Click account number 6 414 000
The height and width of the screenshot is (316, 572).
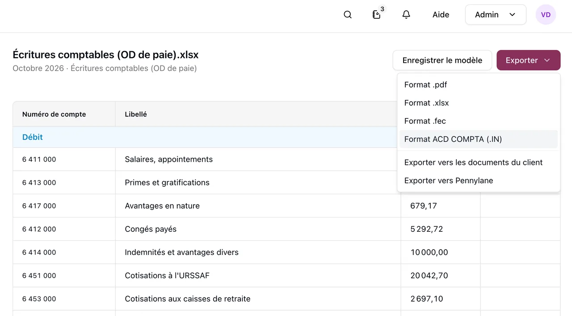click(39, 252)
